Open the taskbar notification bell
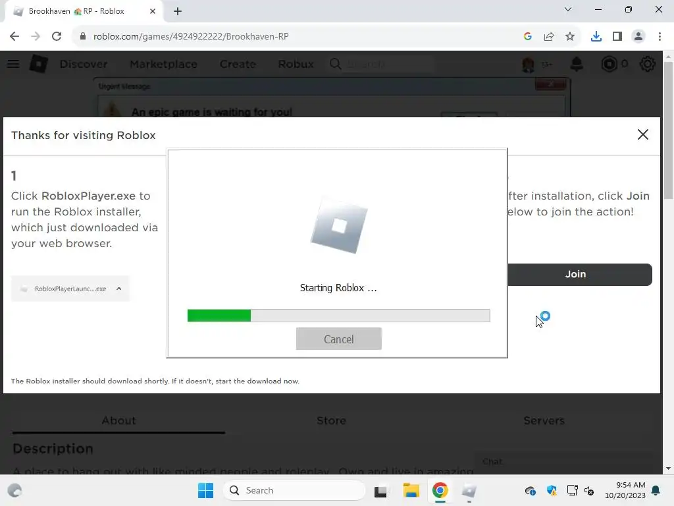 click(x=656, y=490)
